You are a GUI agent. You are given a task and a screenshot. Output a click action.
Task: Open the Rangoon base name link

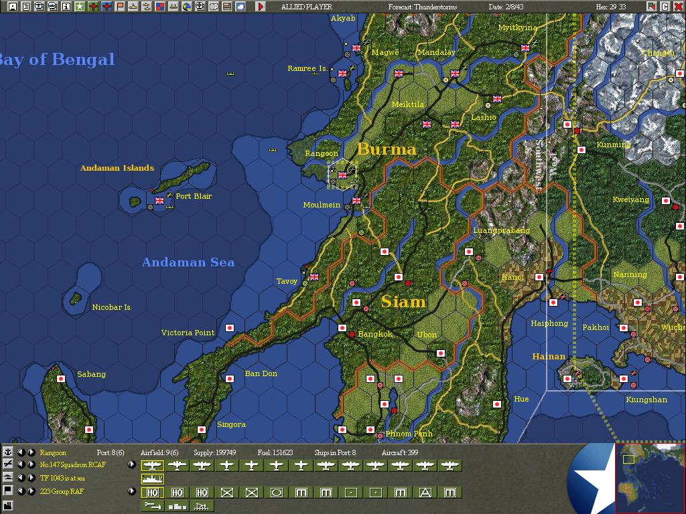(x=53, y=452)
